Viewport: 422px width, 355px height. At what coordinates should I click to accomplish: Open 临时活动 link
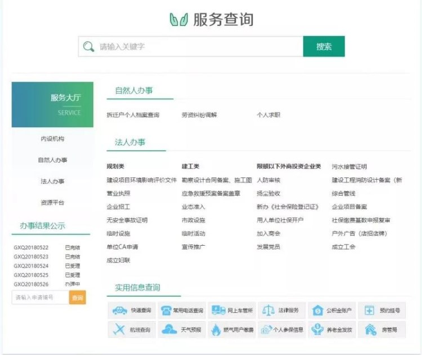(193, 234)
